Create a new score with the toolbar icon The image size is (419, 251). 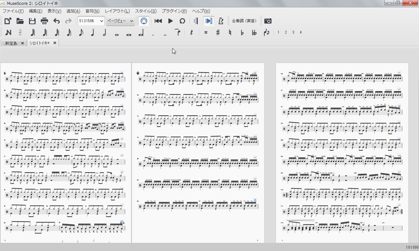[x=8, y=21]
